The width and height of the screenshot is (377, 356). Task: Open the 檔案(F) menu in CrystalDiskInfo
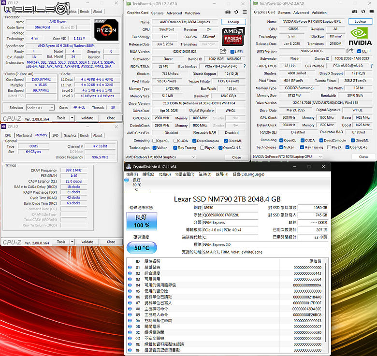(132, 174)
